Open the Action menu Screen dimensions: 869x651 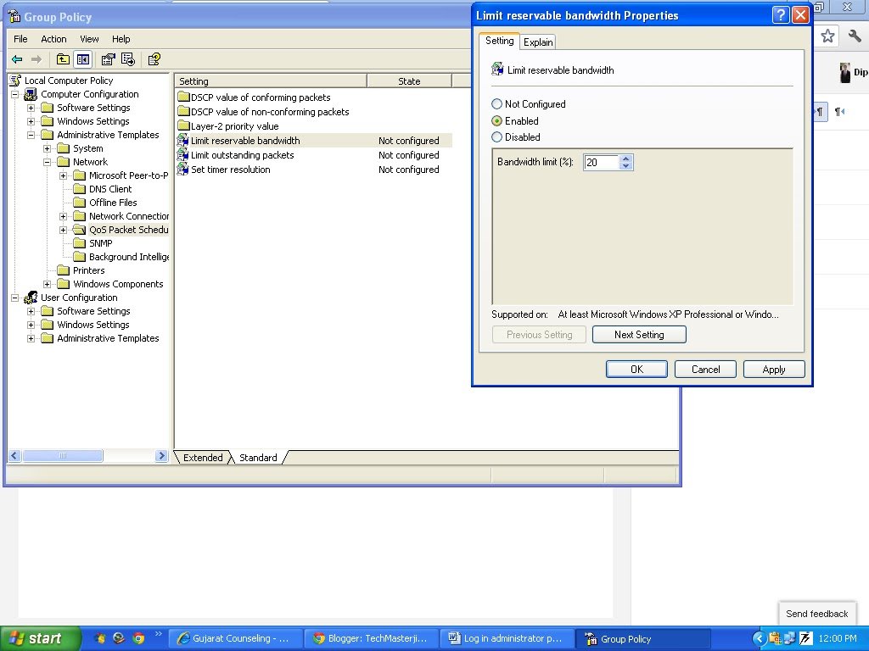point(53,39)
